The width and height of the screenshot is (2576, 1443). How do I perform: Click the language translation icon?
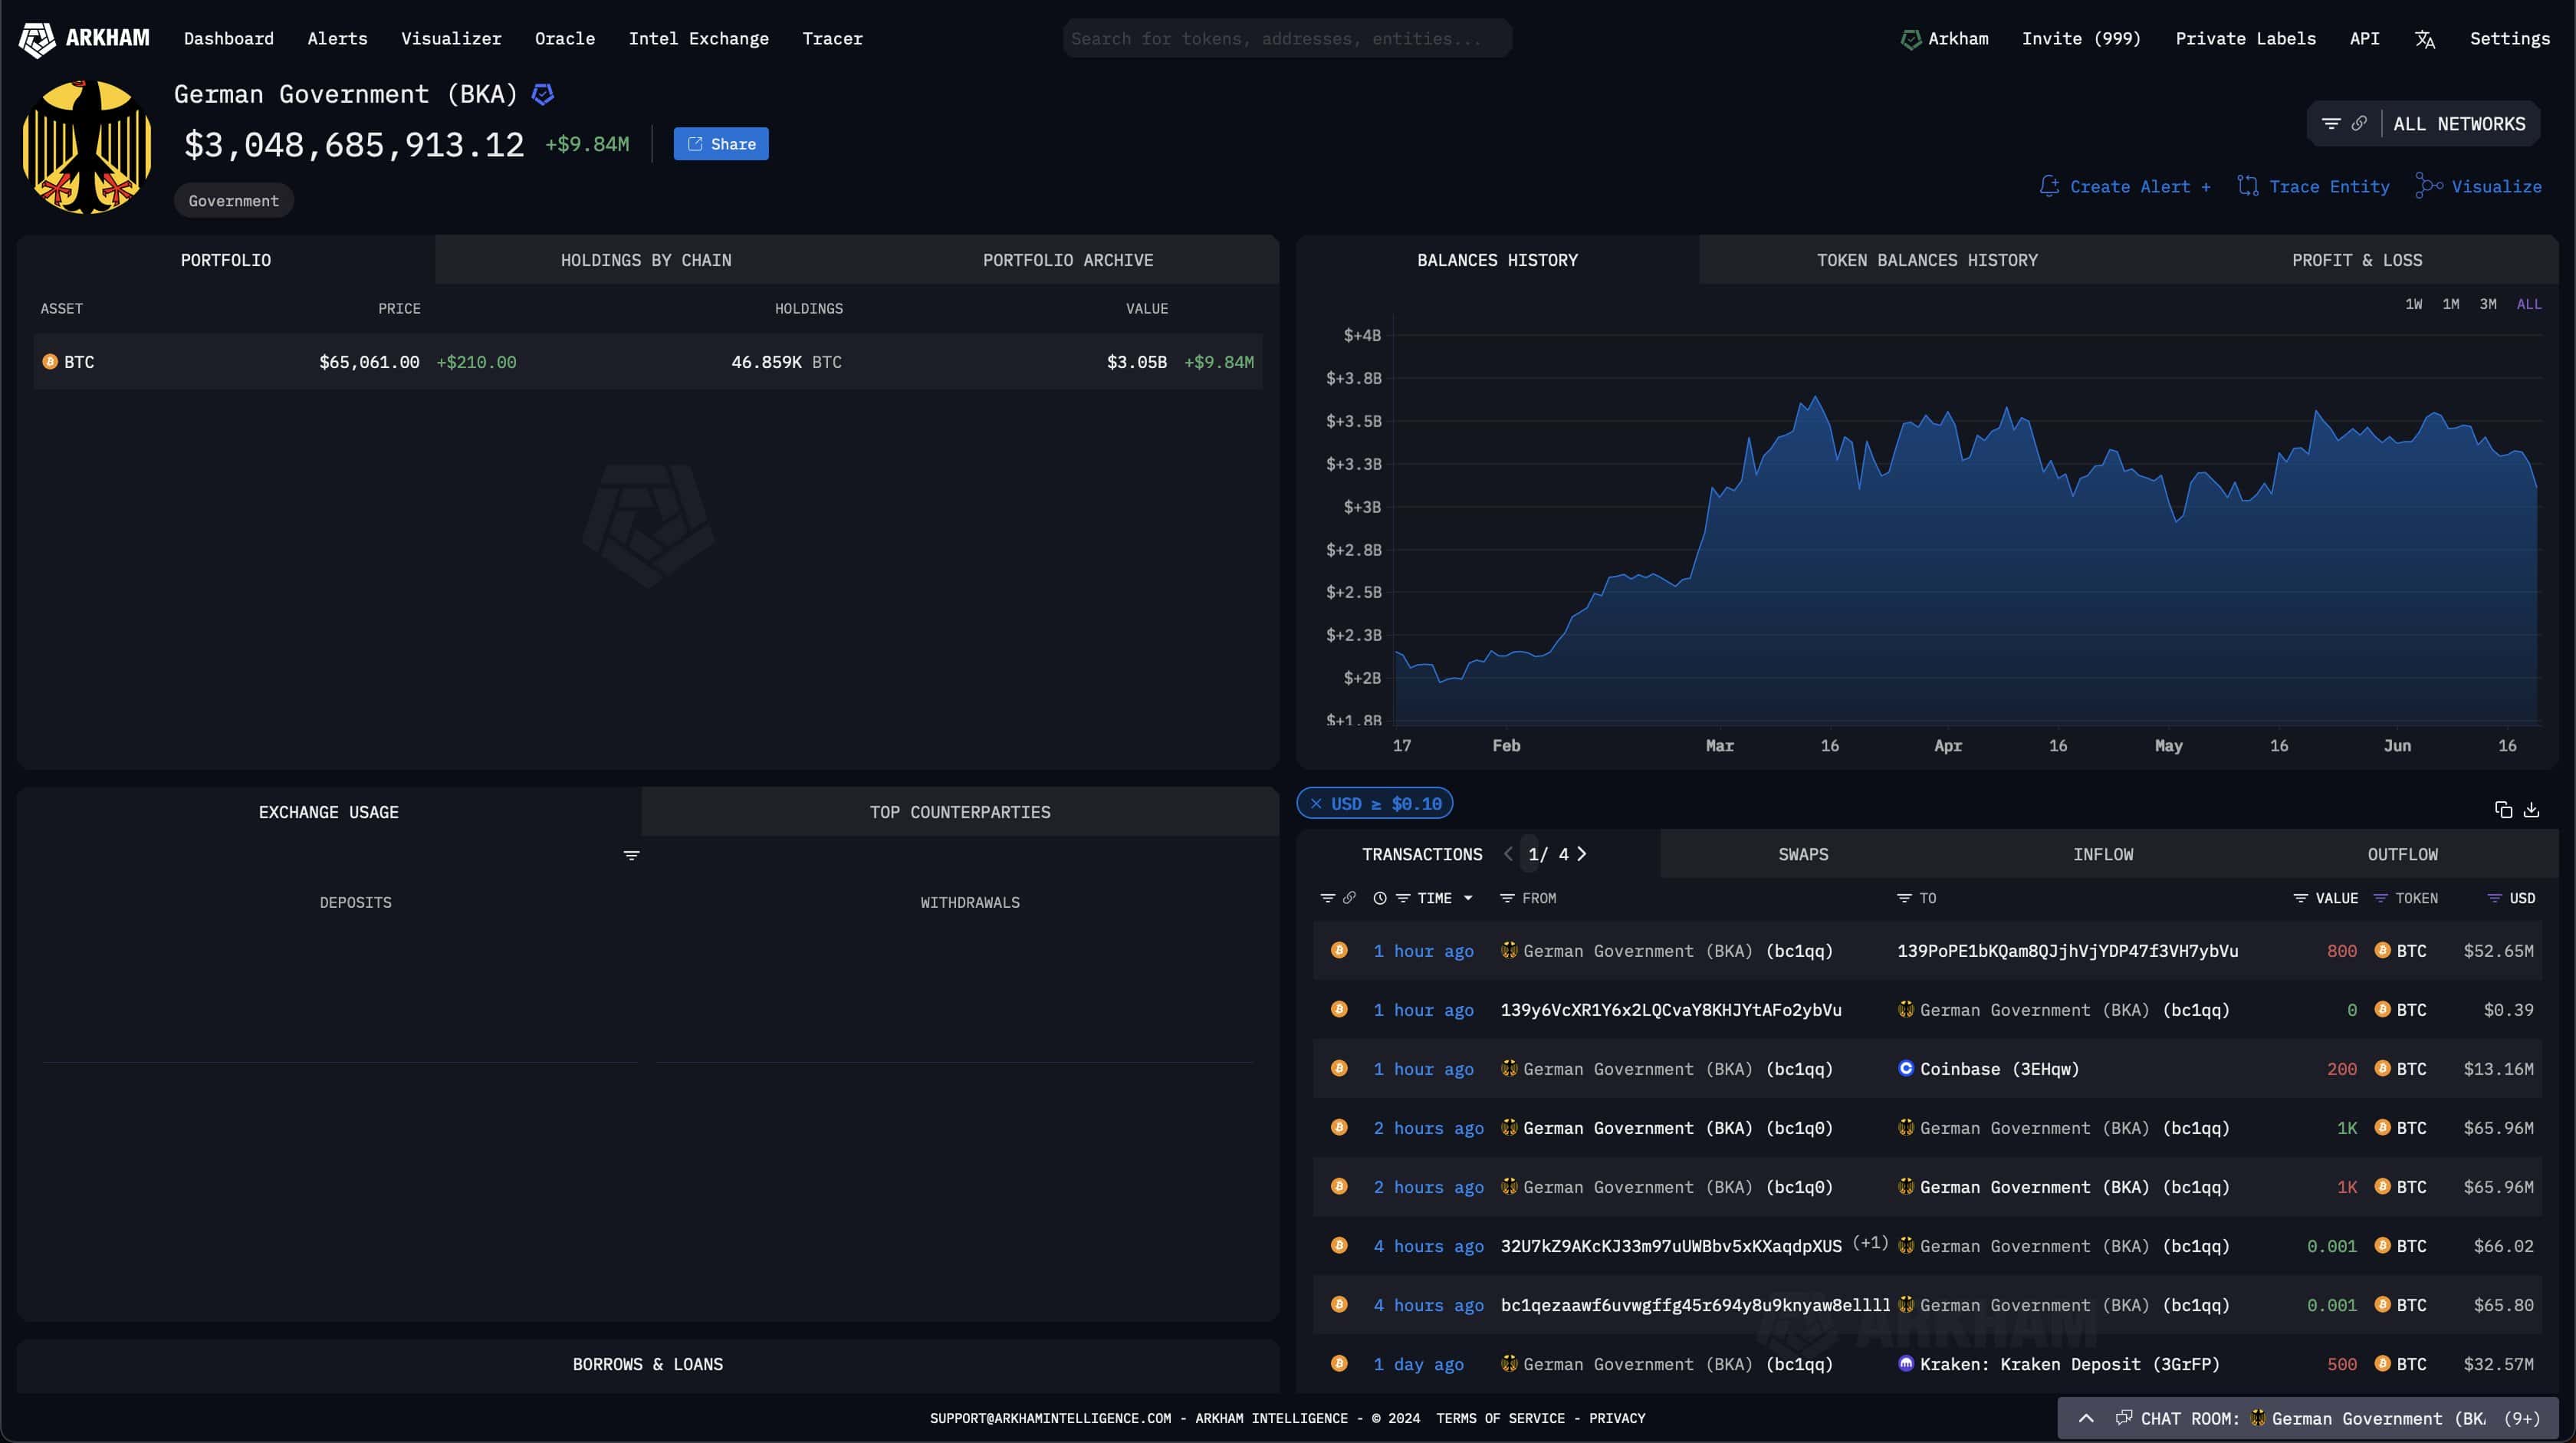click(x=2425, y=39)
